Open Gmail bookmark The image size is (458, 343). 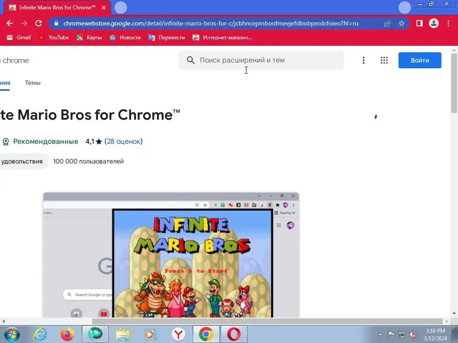tap(19, 38)
